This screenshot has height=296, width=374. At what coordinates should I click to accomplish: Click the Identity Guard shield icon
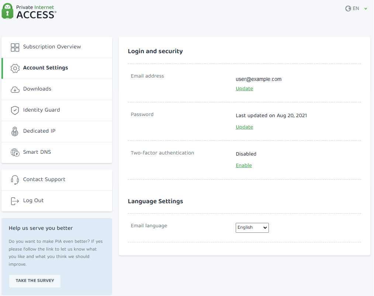pyautogui.click(x=15, y=110)
